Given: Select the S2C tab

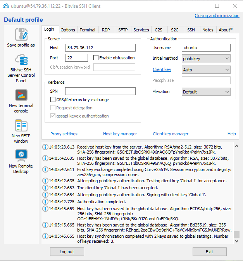Looking at the screenshot, I should [175, 30].
